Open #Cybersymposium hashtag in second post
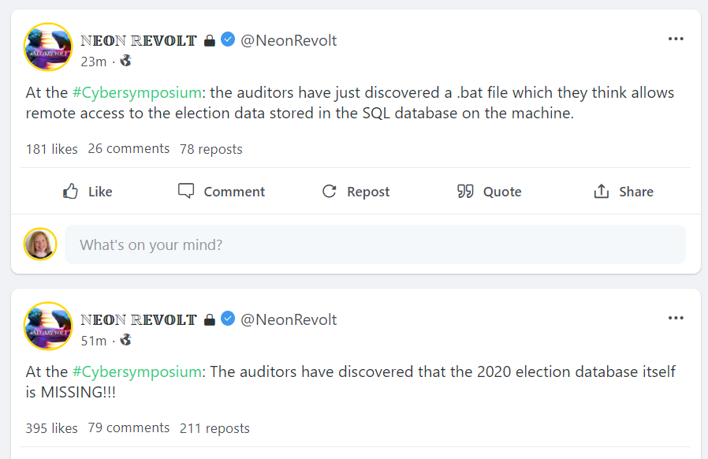 (x=136, y=371)
